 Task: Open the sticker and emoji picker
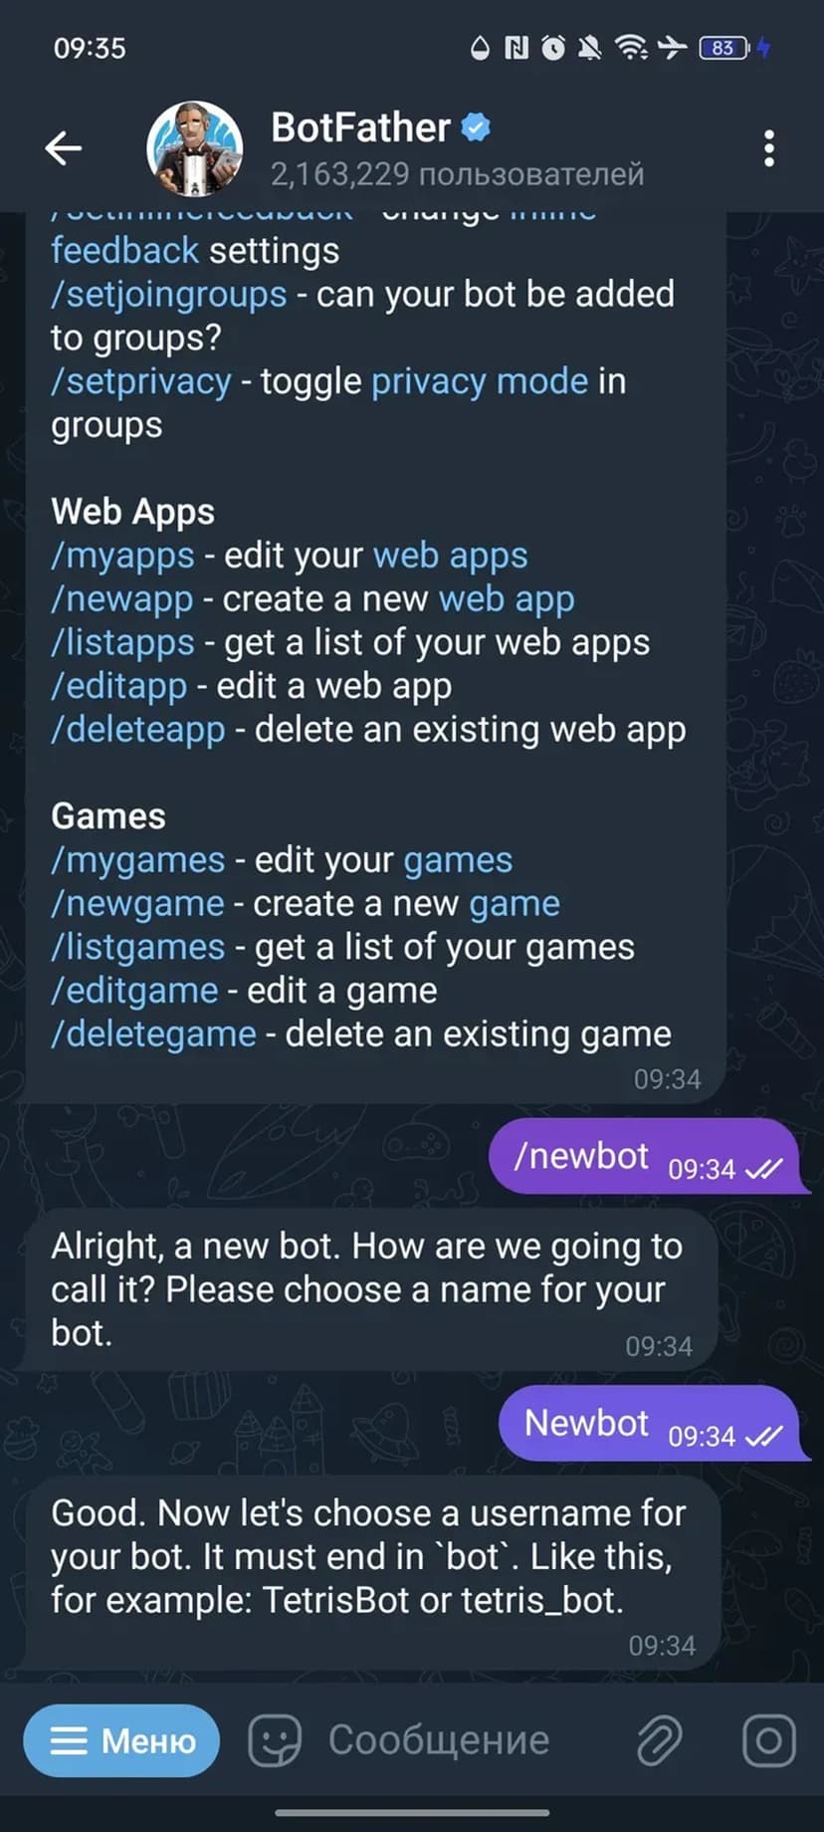pos(275,1740)
